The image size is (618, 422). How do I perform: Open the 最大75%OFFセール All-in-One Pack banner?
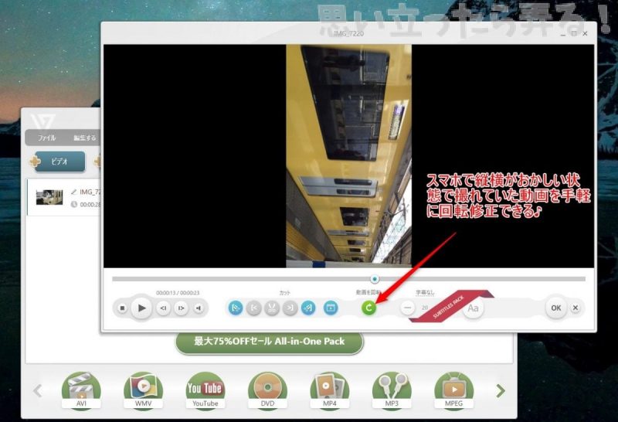click(x=269, y=342)
